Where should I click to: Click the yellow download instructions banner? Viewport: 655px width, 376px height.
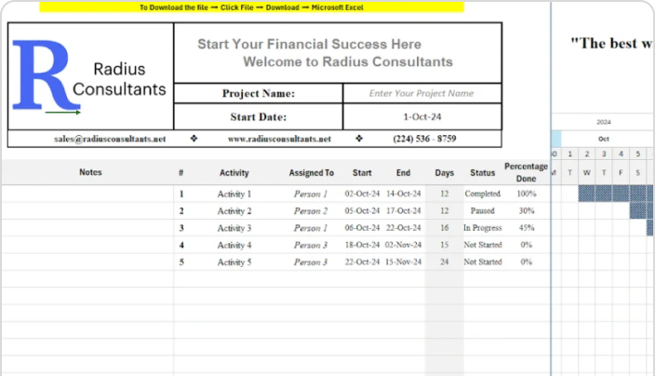coord(251,7)
